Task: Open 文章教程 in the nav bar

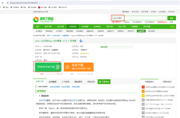Action: point(134,26)
